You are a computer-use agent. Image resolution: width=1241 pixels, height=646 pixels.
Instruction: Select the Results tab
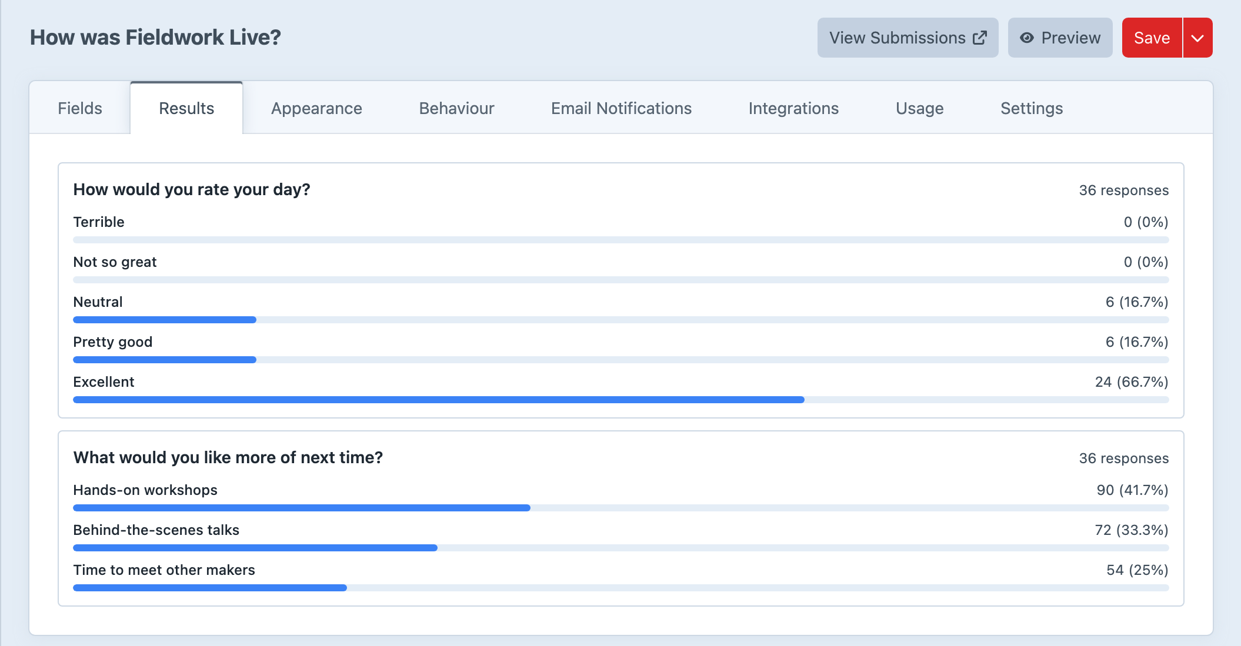[x=186, y=108]
